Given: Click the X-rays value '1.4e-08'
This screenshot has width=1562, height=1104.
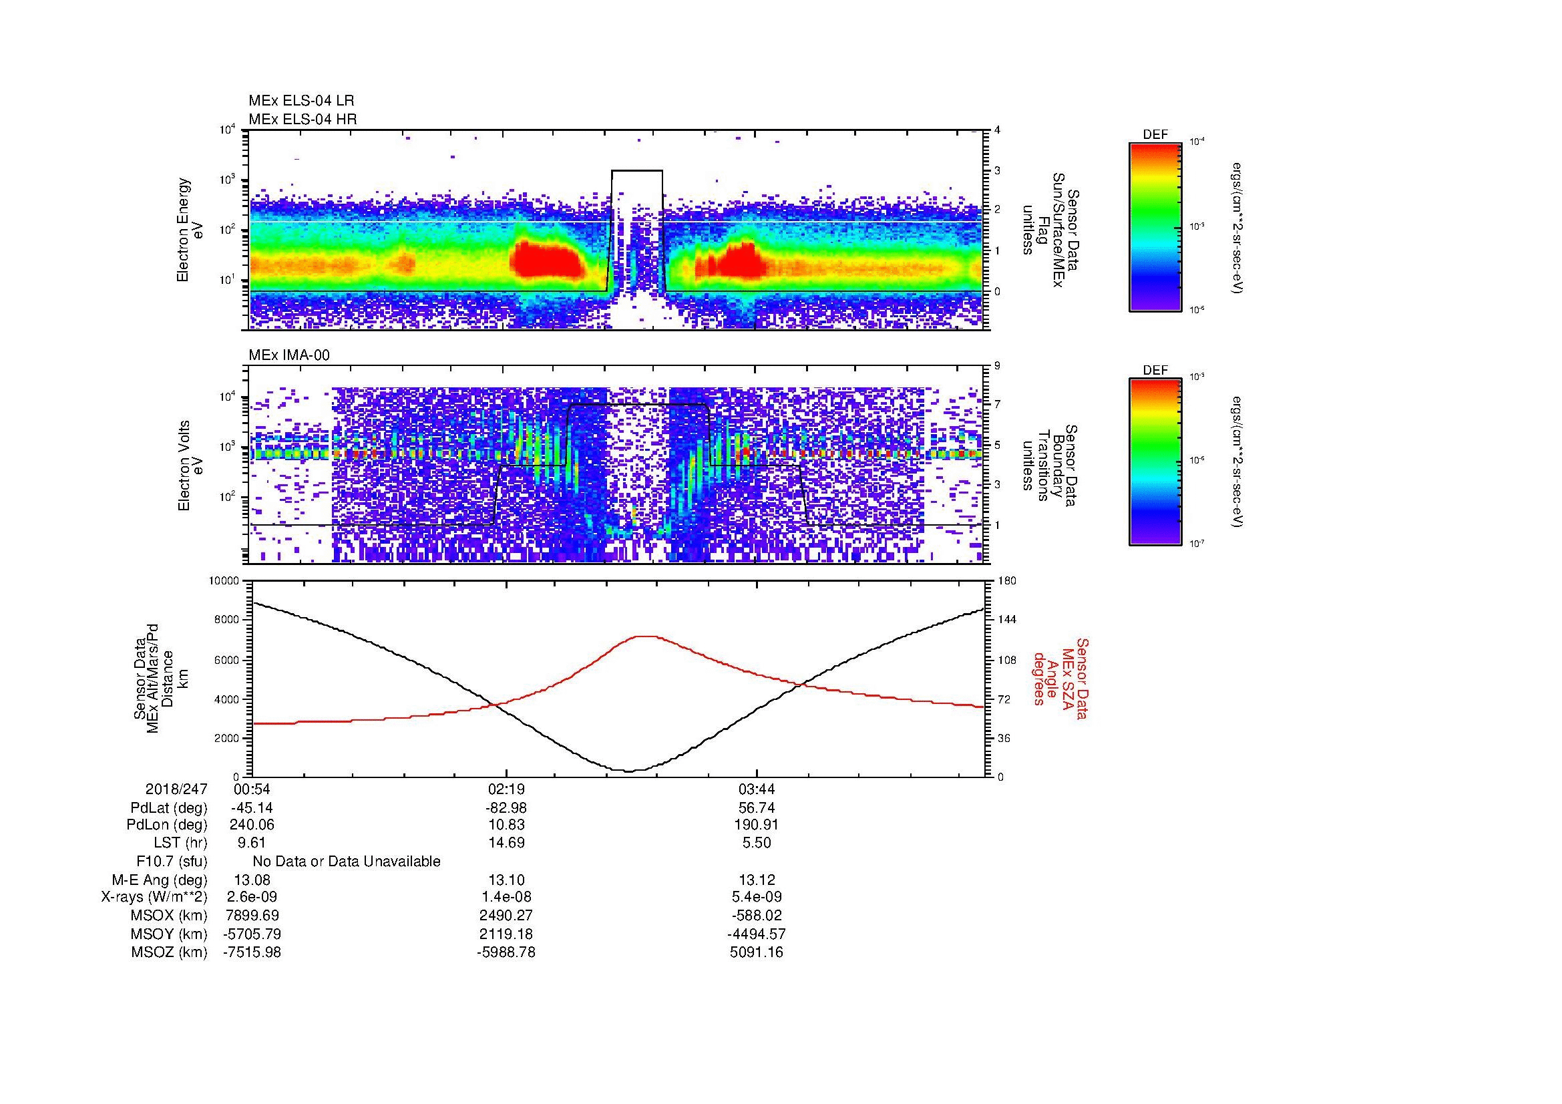Looking at the screenshot, I should coord(506,897).
